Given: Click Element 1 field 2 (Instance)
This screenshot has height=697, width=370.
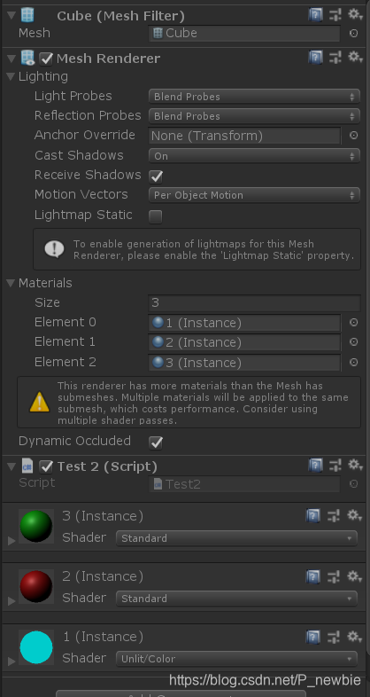Looking at the screenshot, I should point(244,342).
